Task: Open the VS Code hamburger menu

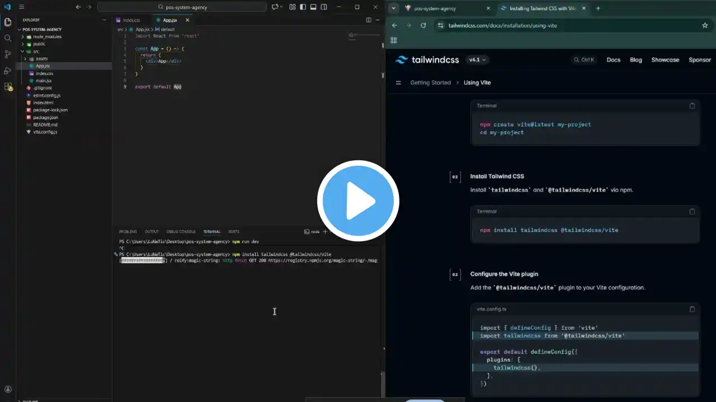Action: pyautogui.click(x=21, y=7)
